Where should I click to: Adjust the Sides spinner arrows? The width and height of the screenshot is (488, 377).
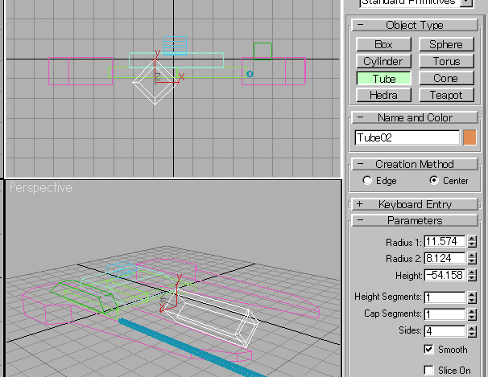(x=472, y=331)
